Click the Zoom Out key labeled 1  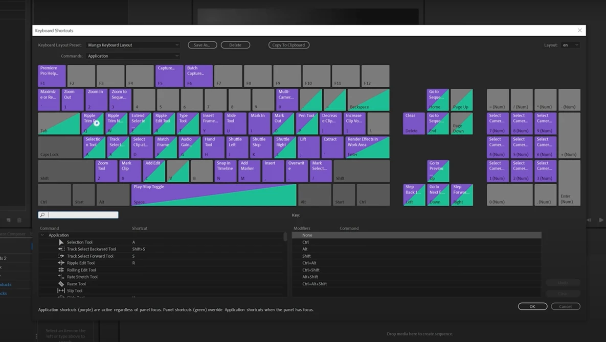click(x=73, y=100)
